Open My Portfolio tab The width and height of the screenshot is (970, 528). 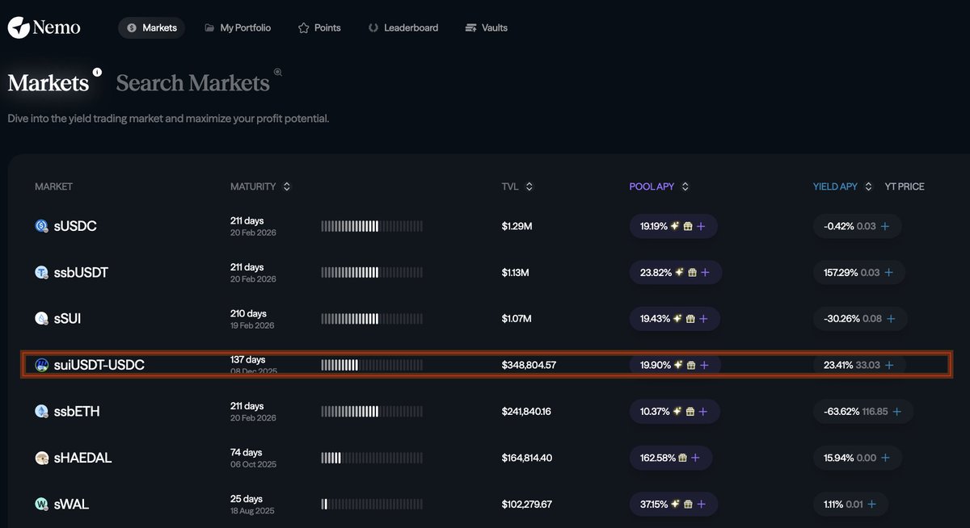pyautogui.click(x=238, y=27)
